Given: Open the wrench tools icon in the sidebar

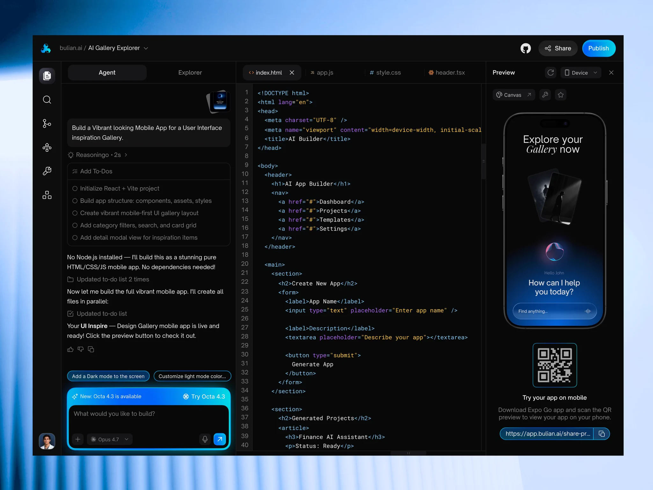Looking at the screenshot, I should click(47, 171).
